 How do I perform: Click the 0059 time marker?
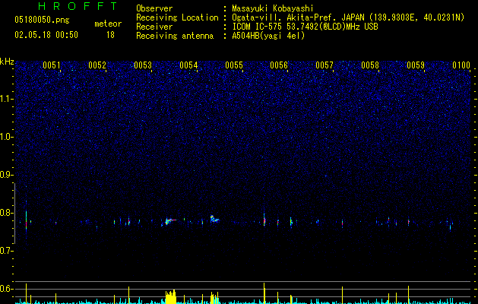coord(416,65)
